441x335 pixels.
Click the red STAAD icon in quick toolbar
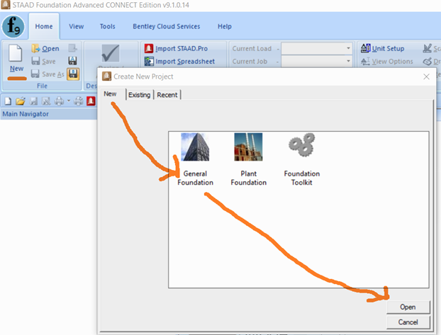[x=91, y=101]
